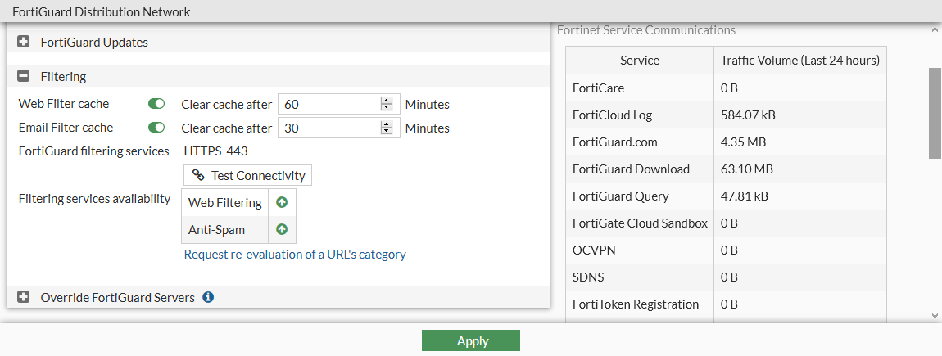Click the Web Filter cache minutes field
The width and height of the screenshot is (942, 356).
pyautogui.click(x=328, y=104)
